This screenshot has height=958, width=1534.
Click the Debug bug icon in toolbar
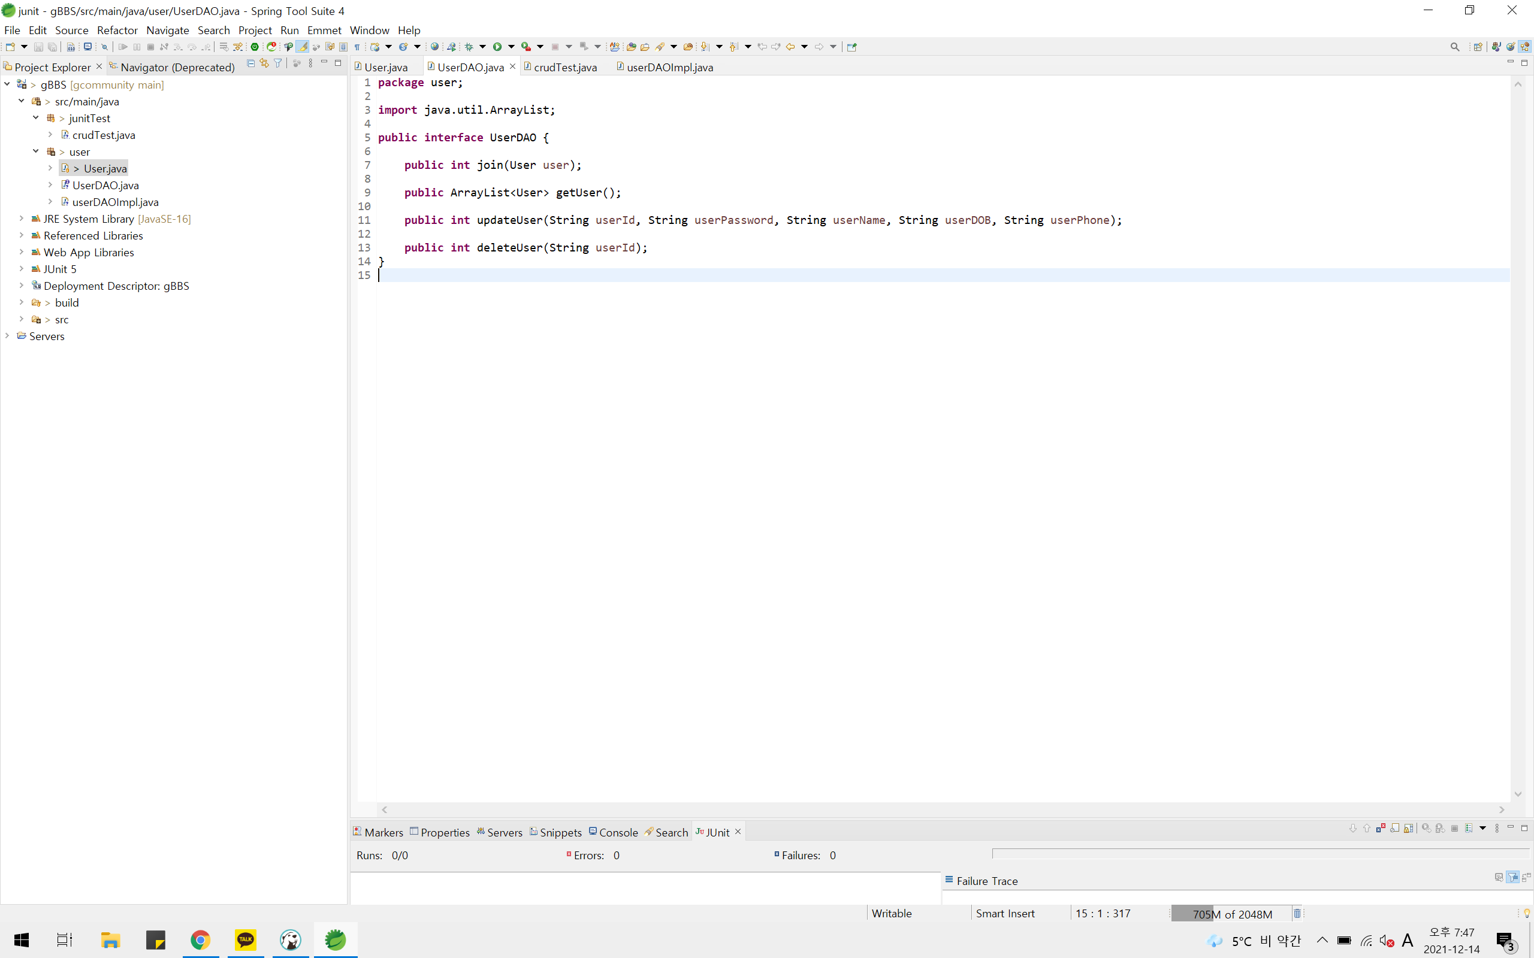(x=469, y=47)
